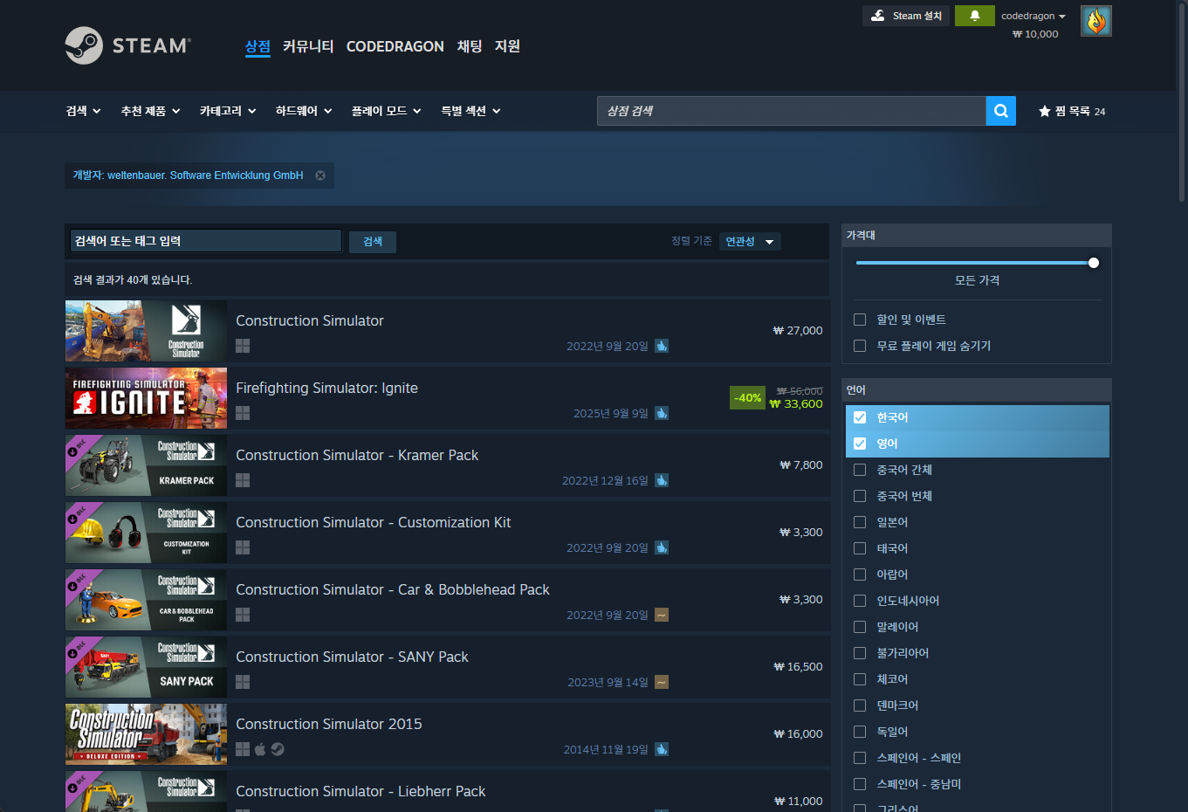Click Windows icon on Car & Bobblehead Pack row
1188x812 pixels.
243,615
